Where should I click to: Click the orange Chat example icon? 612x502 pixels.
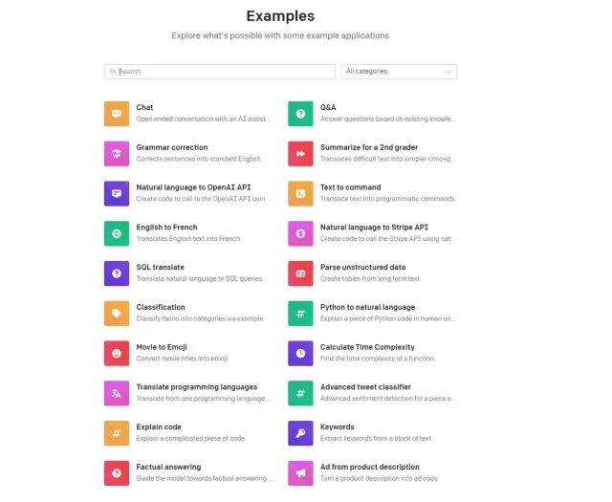(x=117, y=113)
